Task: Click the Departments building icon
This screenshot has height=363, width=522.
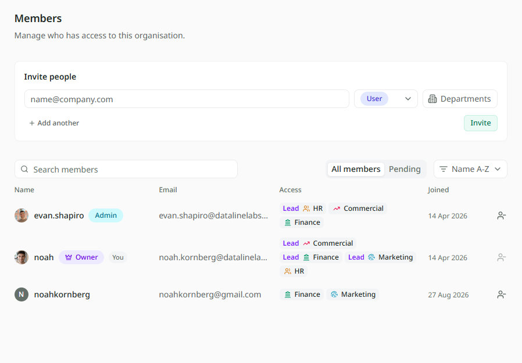Action: pyautogui.click(x=432, y=99)
